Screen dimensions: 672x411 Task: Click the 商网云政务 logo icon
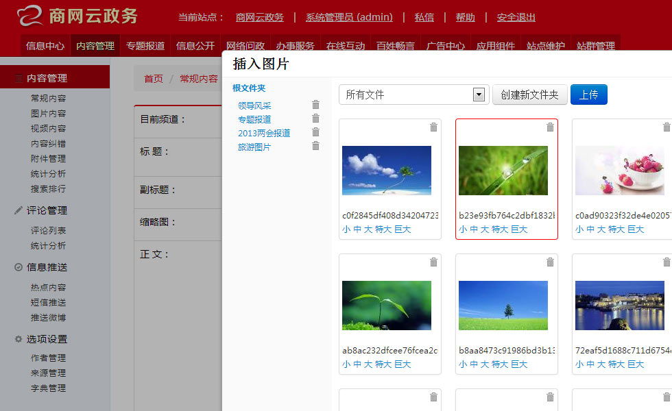click(30, 16)
